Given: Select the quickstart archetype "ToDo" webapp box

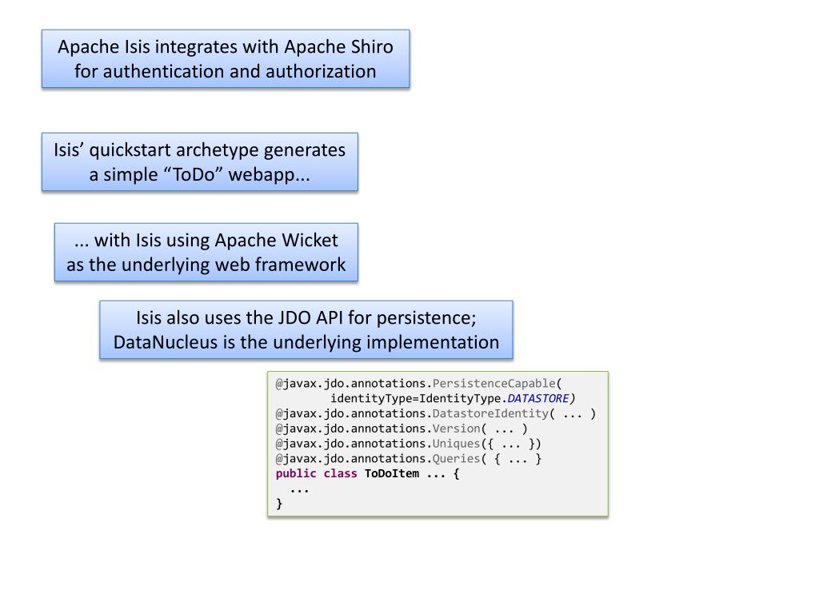Looking at the screenshot, I should (x=199, y=161).
